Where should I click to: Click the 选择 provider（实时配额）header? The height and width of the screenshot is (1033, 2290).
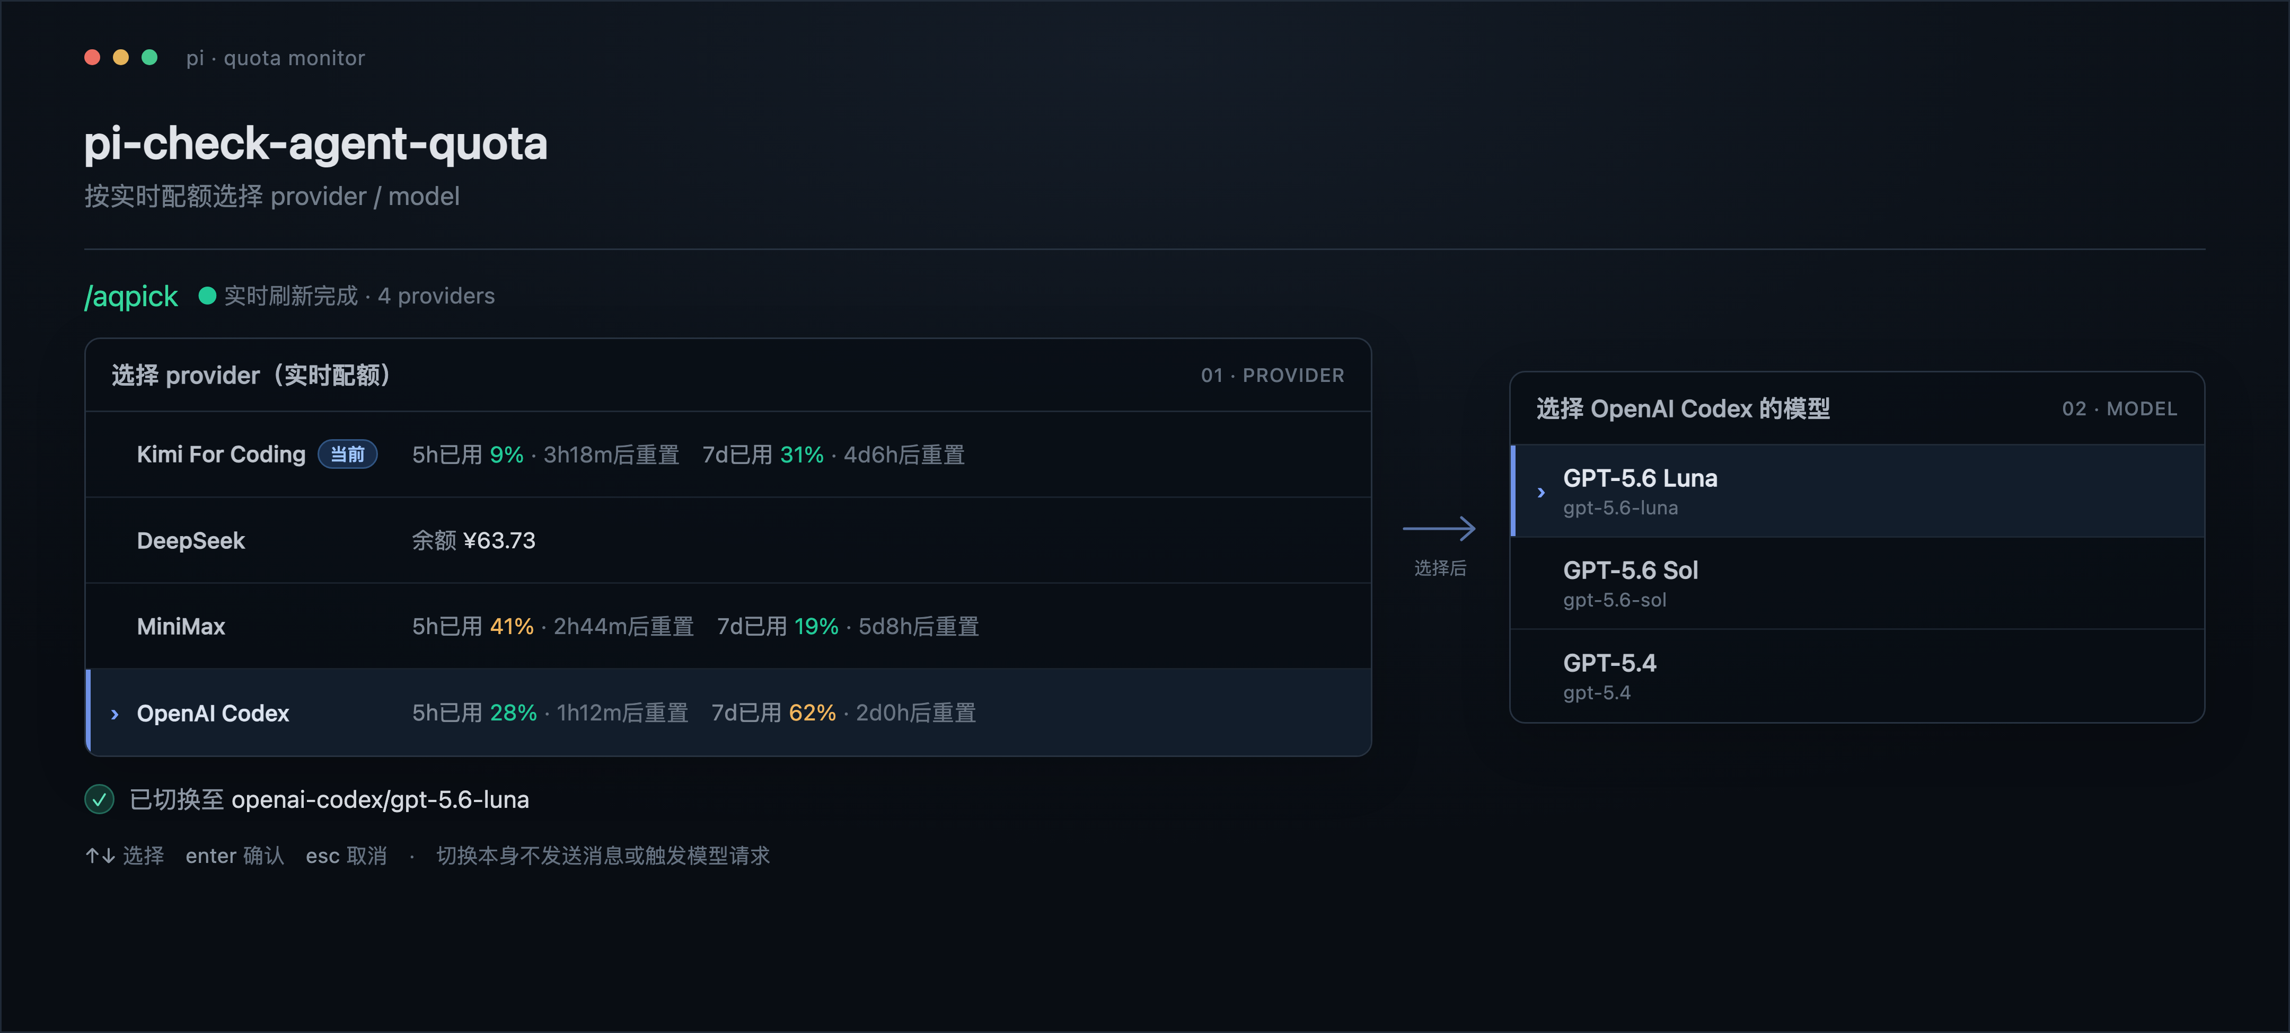[251, 375]
